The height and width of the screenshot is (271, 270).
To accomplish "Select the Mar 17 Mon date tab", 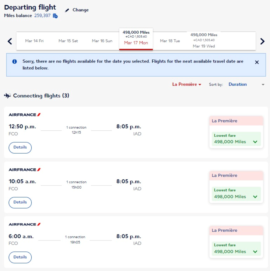I will [136, 39].
